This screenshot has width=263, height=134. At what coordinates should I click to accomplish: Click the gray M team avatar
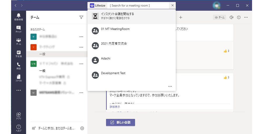(34, 93)
